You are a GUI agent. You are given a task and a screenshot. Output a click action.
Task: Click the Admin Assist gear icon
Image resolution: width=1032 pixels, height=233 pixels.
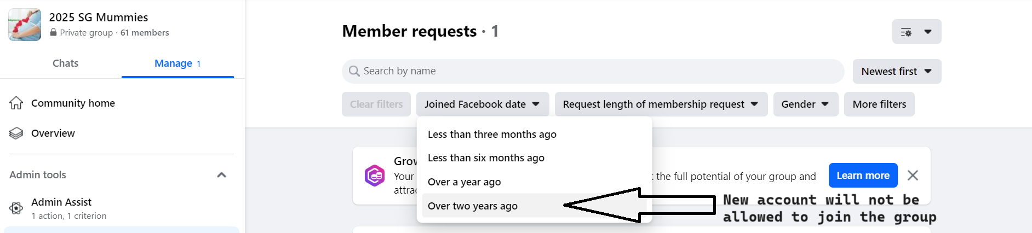click(16, 208)
